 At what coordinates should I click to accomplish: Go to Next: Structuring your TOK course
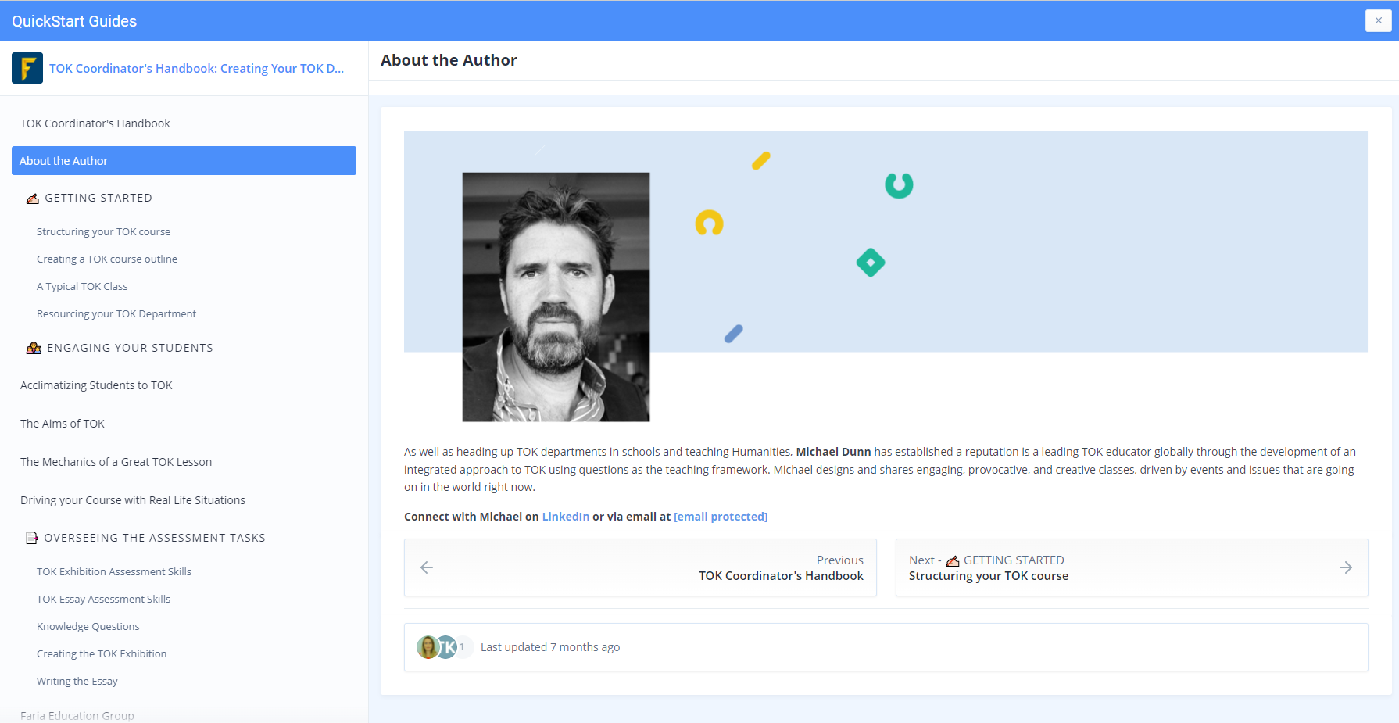1132,567
